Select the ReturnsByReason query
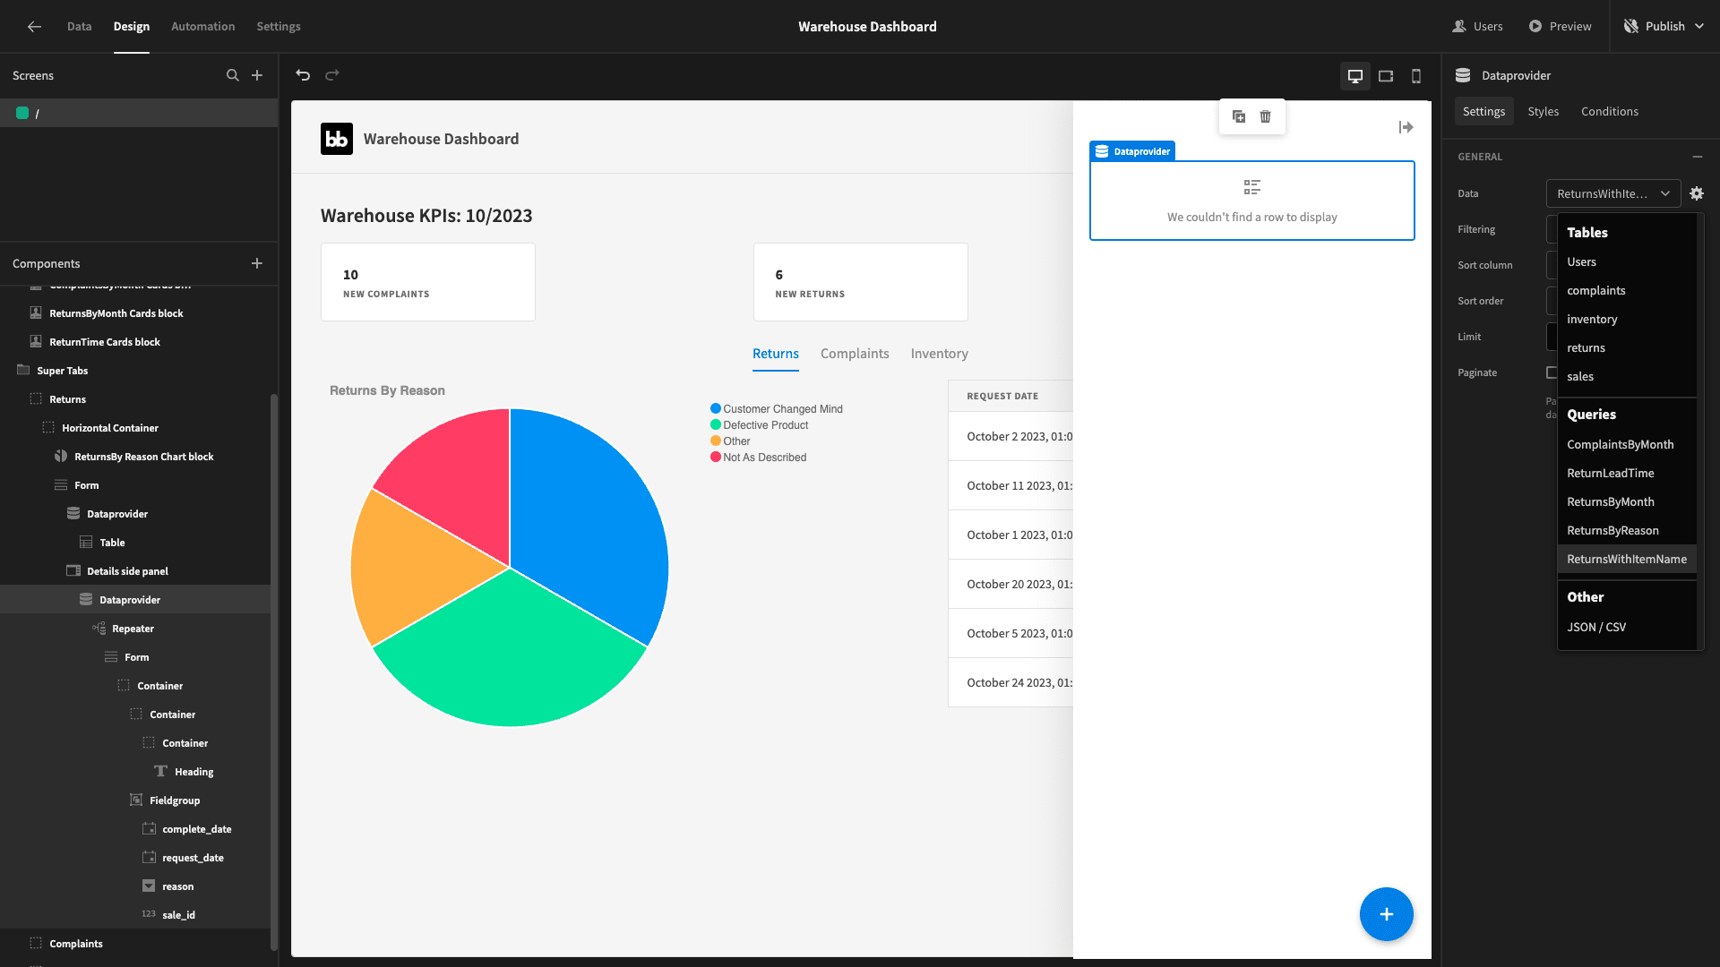The height and width of the screenshot is (967, 1720). [x=1613, y=530]
